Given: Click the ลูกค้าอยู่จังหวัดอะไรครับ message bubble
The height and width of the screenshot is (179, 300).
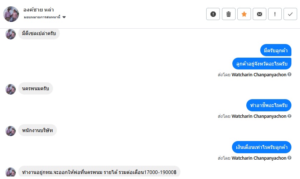Looking at the screenshot, I should tap(262, 64).
